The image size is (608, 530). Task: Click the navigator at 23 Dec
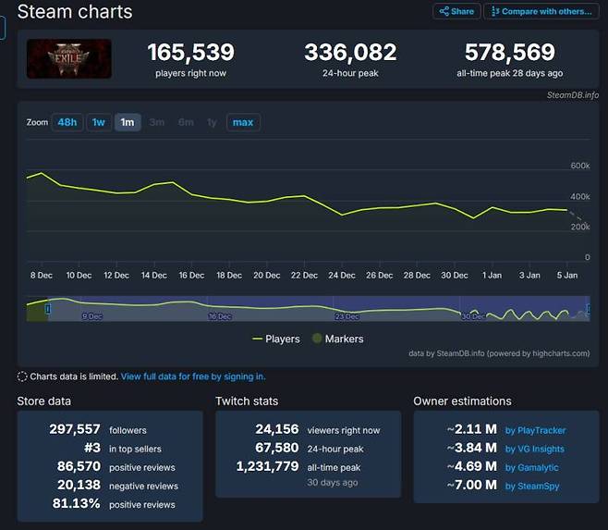(347, 316)
